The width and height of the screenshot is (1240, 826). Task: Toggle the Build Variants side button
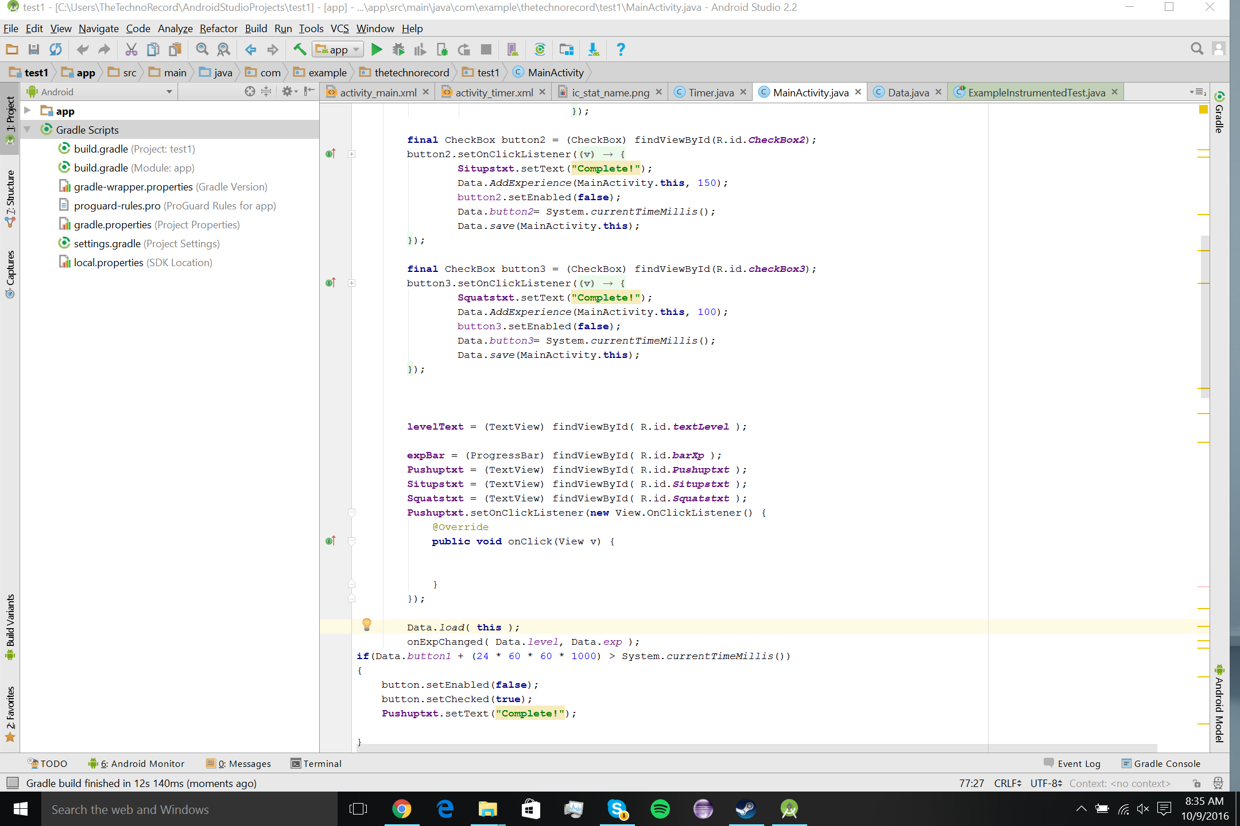point(10,627)
